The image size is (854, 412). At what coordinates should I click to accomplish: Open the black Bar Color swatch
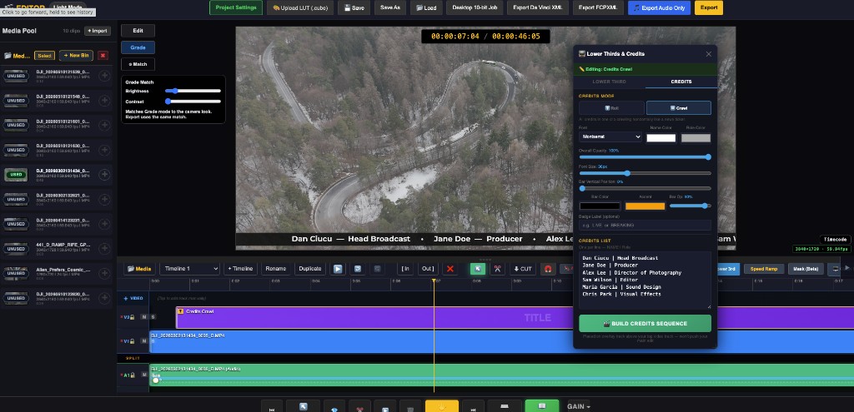point(600,206)
